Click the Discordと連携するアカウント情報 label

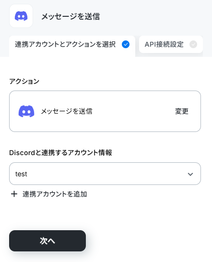tap(60, 153)
